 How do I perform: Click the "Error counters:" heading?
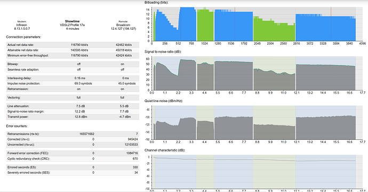click(x=17, y=126)
